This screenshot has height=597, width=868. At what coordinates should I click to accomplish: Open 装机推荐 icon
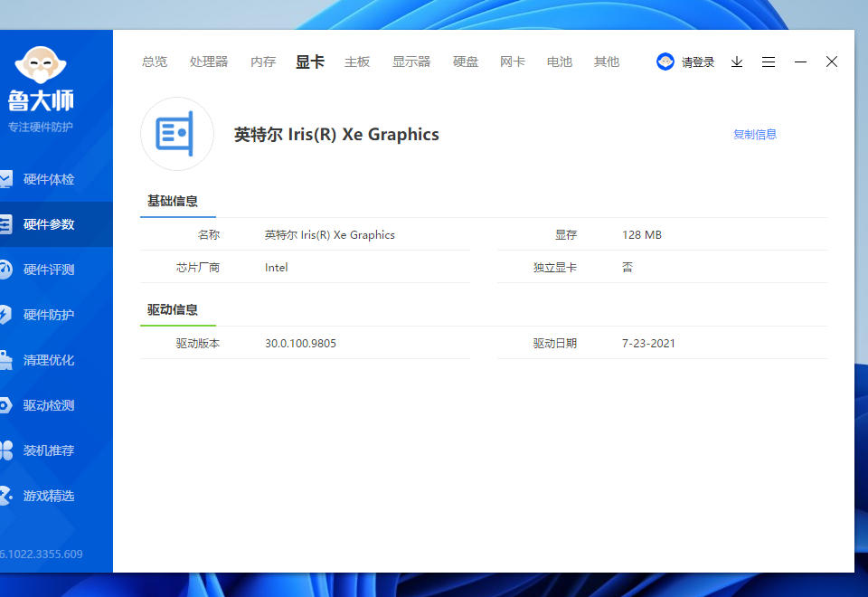click(x=5, y=450)
